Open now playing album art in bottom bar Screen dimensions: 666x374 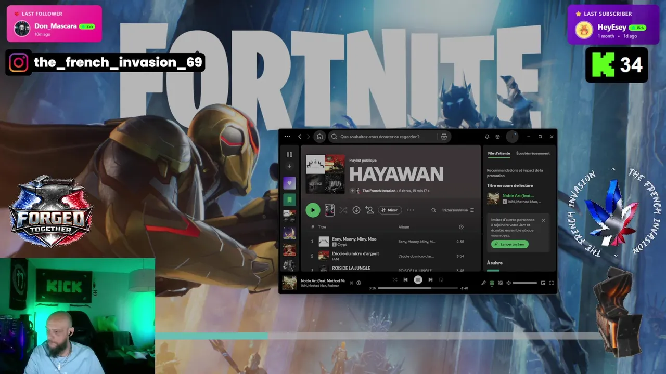[x=289, y=283]
